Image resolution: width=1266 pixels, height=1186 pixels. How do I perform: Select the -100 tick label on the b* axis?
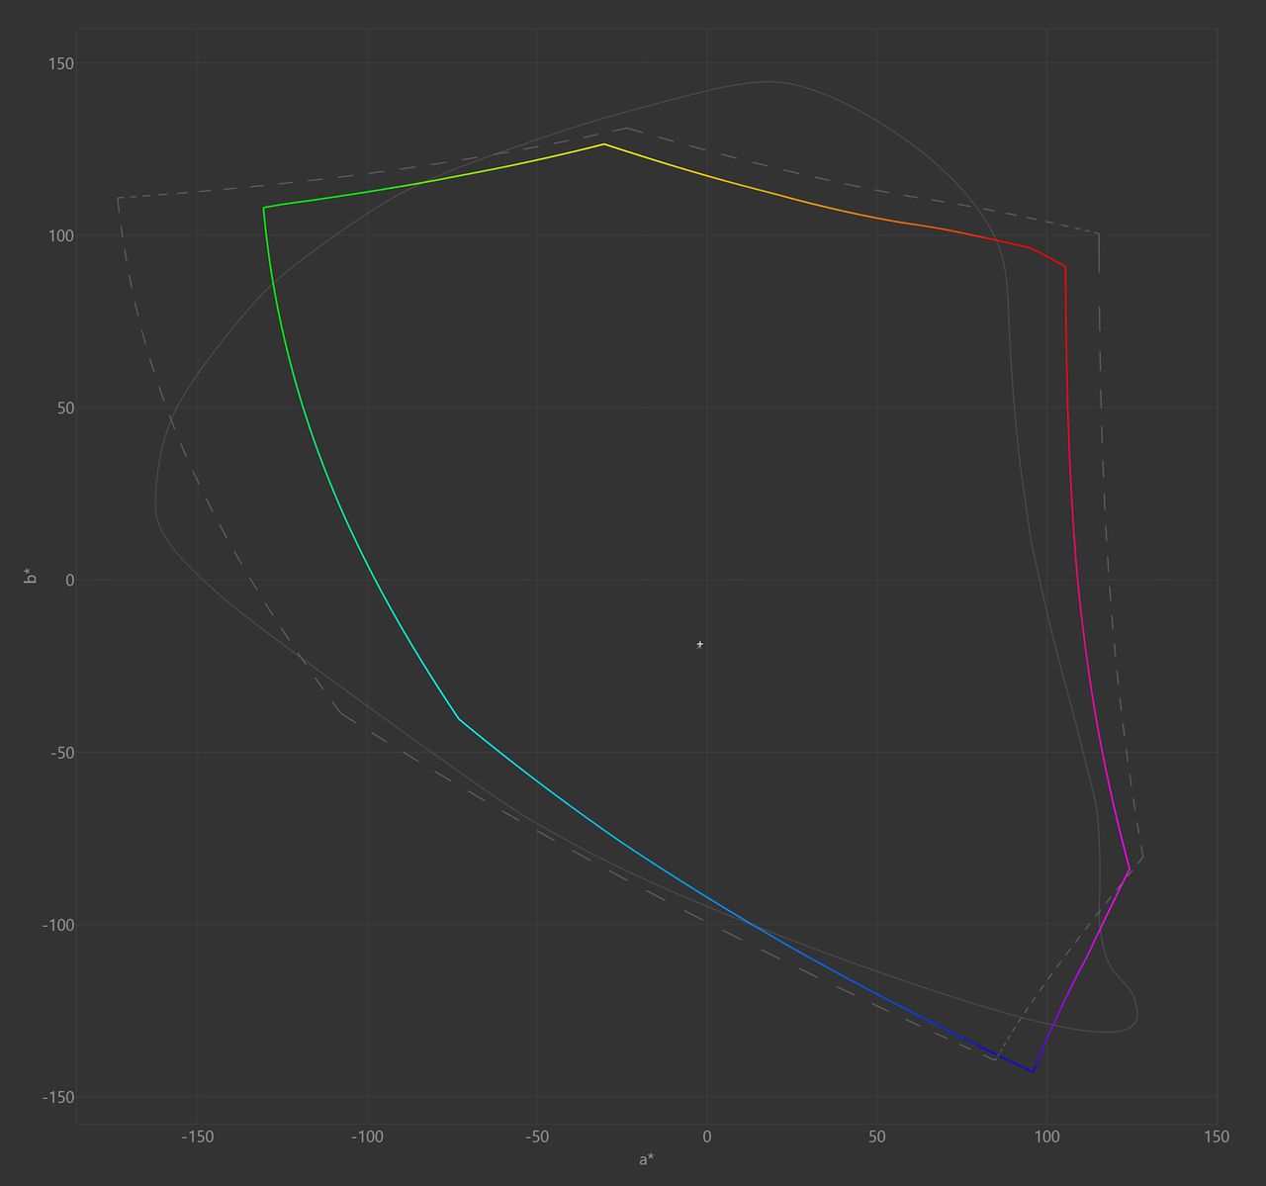57,925
